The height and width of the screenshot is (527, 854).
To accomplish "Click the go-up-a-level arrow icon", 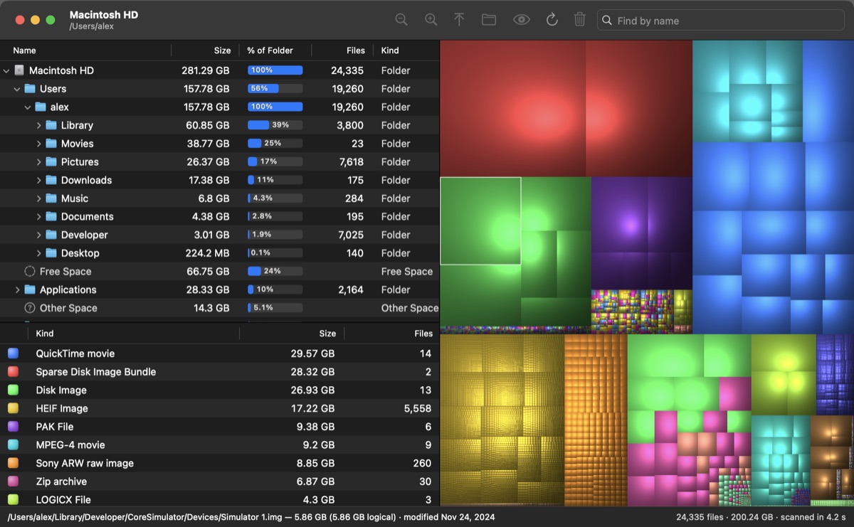I will tap(459, 20).
